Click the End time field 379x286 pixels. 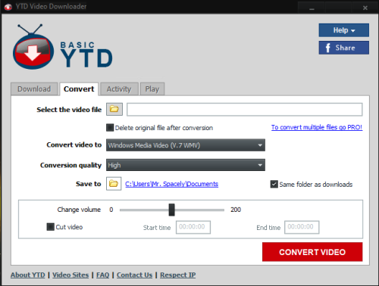click(x=302, y=227)
